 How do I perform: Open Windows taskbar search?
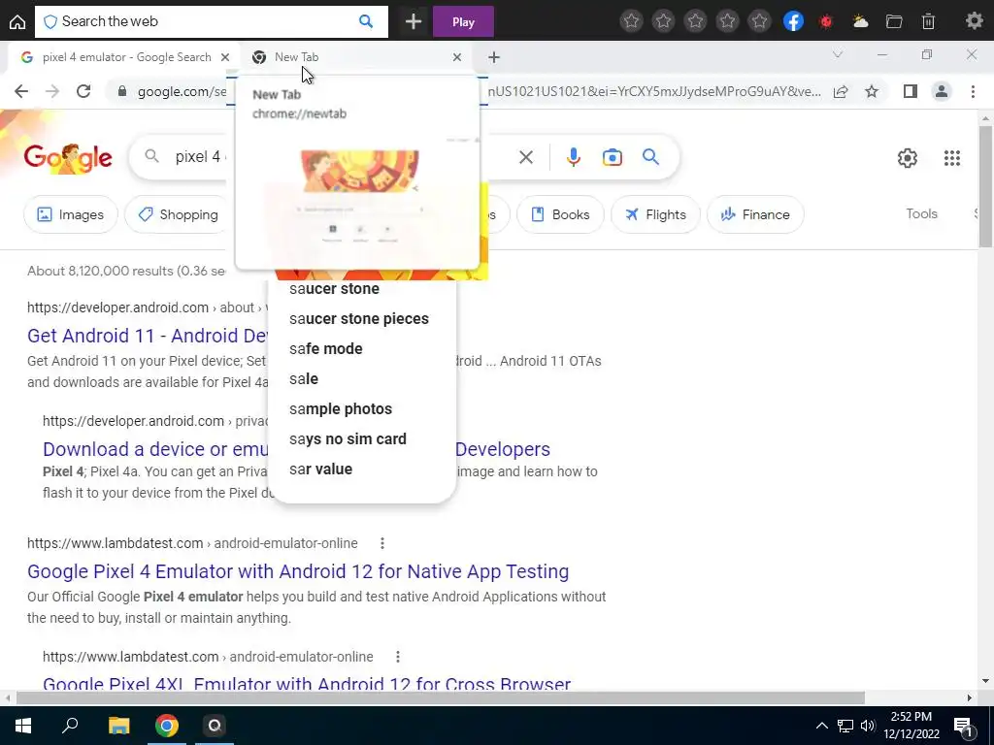pos(70,726)
